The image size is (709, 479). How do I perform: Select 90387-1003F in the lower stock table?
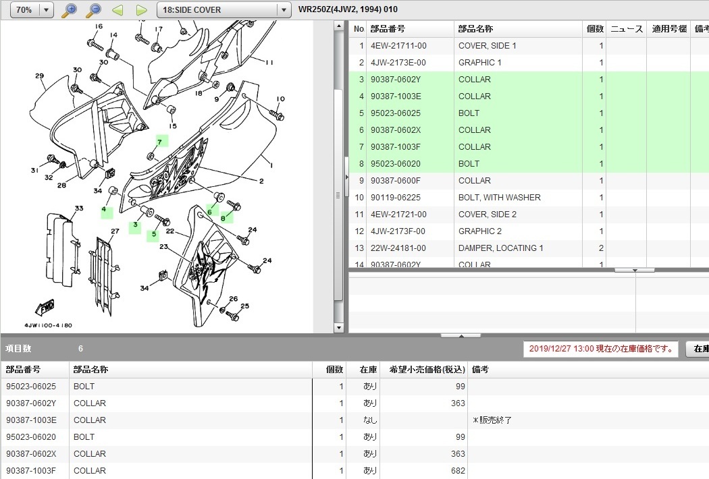pyautogui.click(x=31, y=471)
